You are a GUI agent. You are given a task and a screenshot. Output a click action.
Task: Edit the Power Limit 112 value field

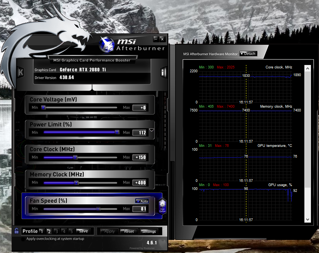[140, 133]
